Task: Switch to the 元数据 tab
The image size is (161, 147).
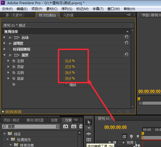Action: [68, 15]
